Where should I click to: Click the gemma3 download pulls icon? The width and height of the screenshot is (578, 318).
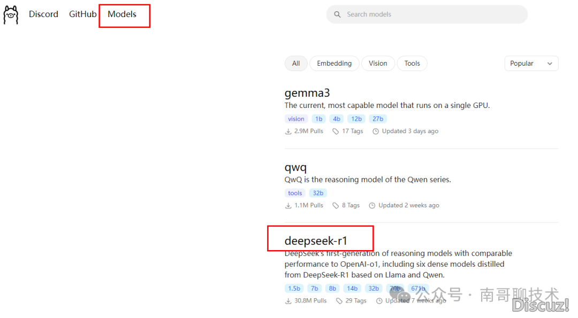pyautogui.click(x=288, y=131)
